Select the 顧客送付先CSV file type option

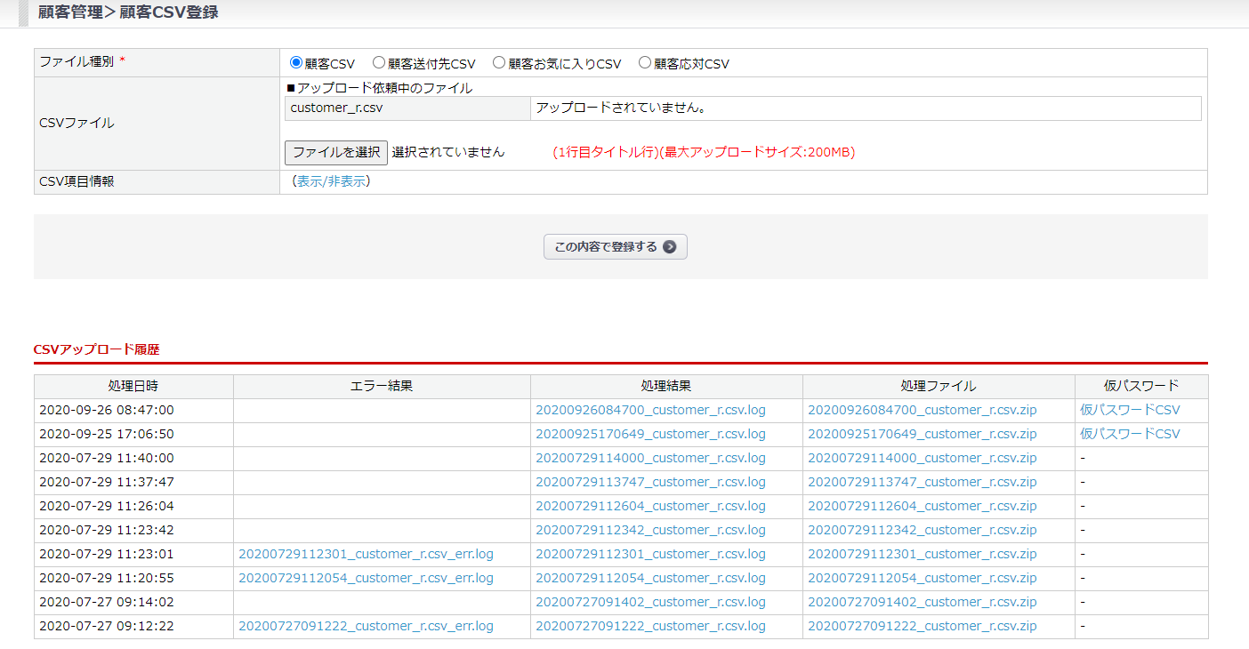(379, 63)
